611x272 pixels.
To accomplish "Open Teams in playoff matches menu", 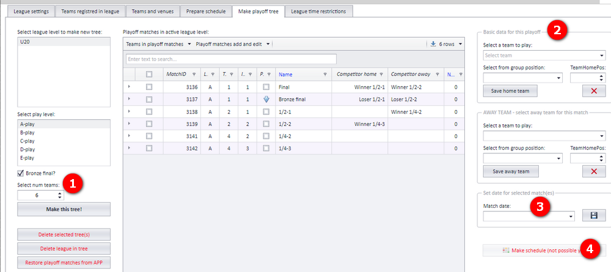I will pyautogui.click(x=158, y=45).
